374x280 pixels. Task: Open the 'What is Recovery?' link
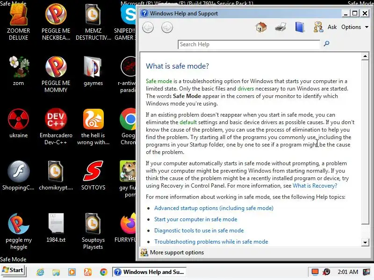point(315,186)
